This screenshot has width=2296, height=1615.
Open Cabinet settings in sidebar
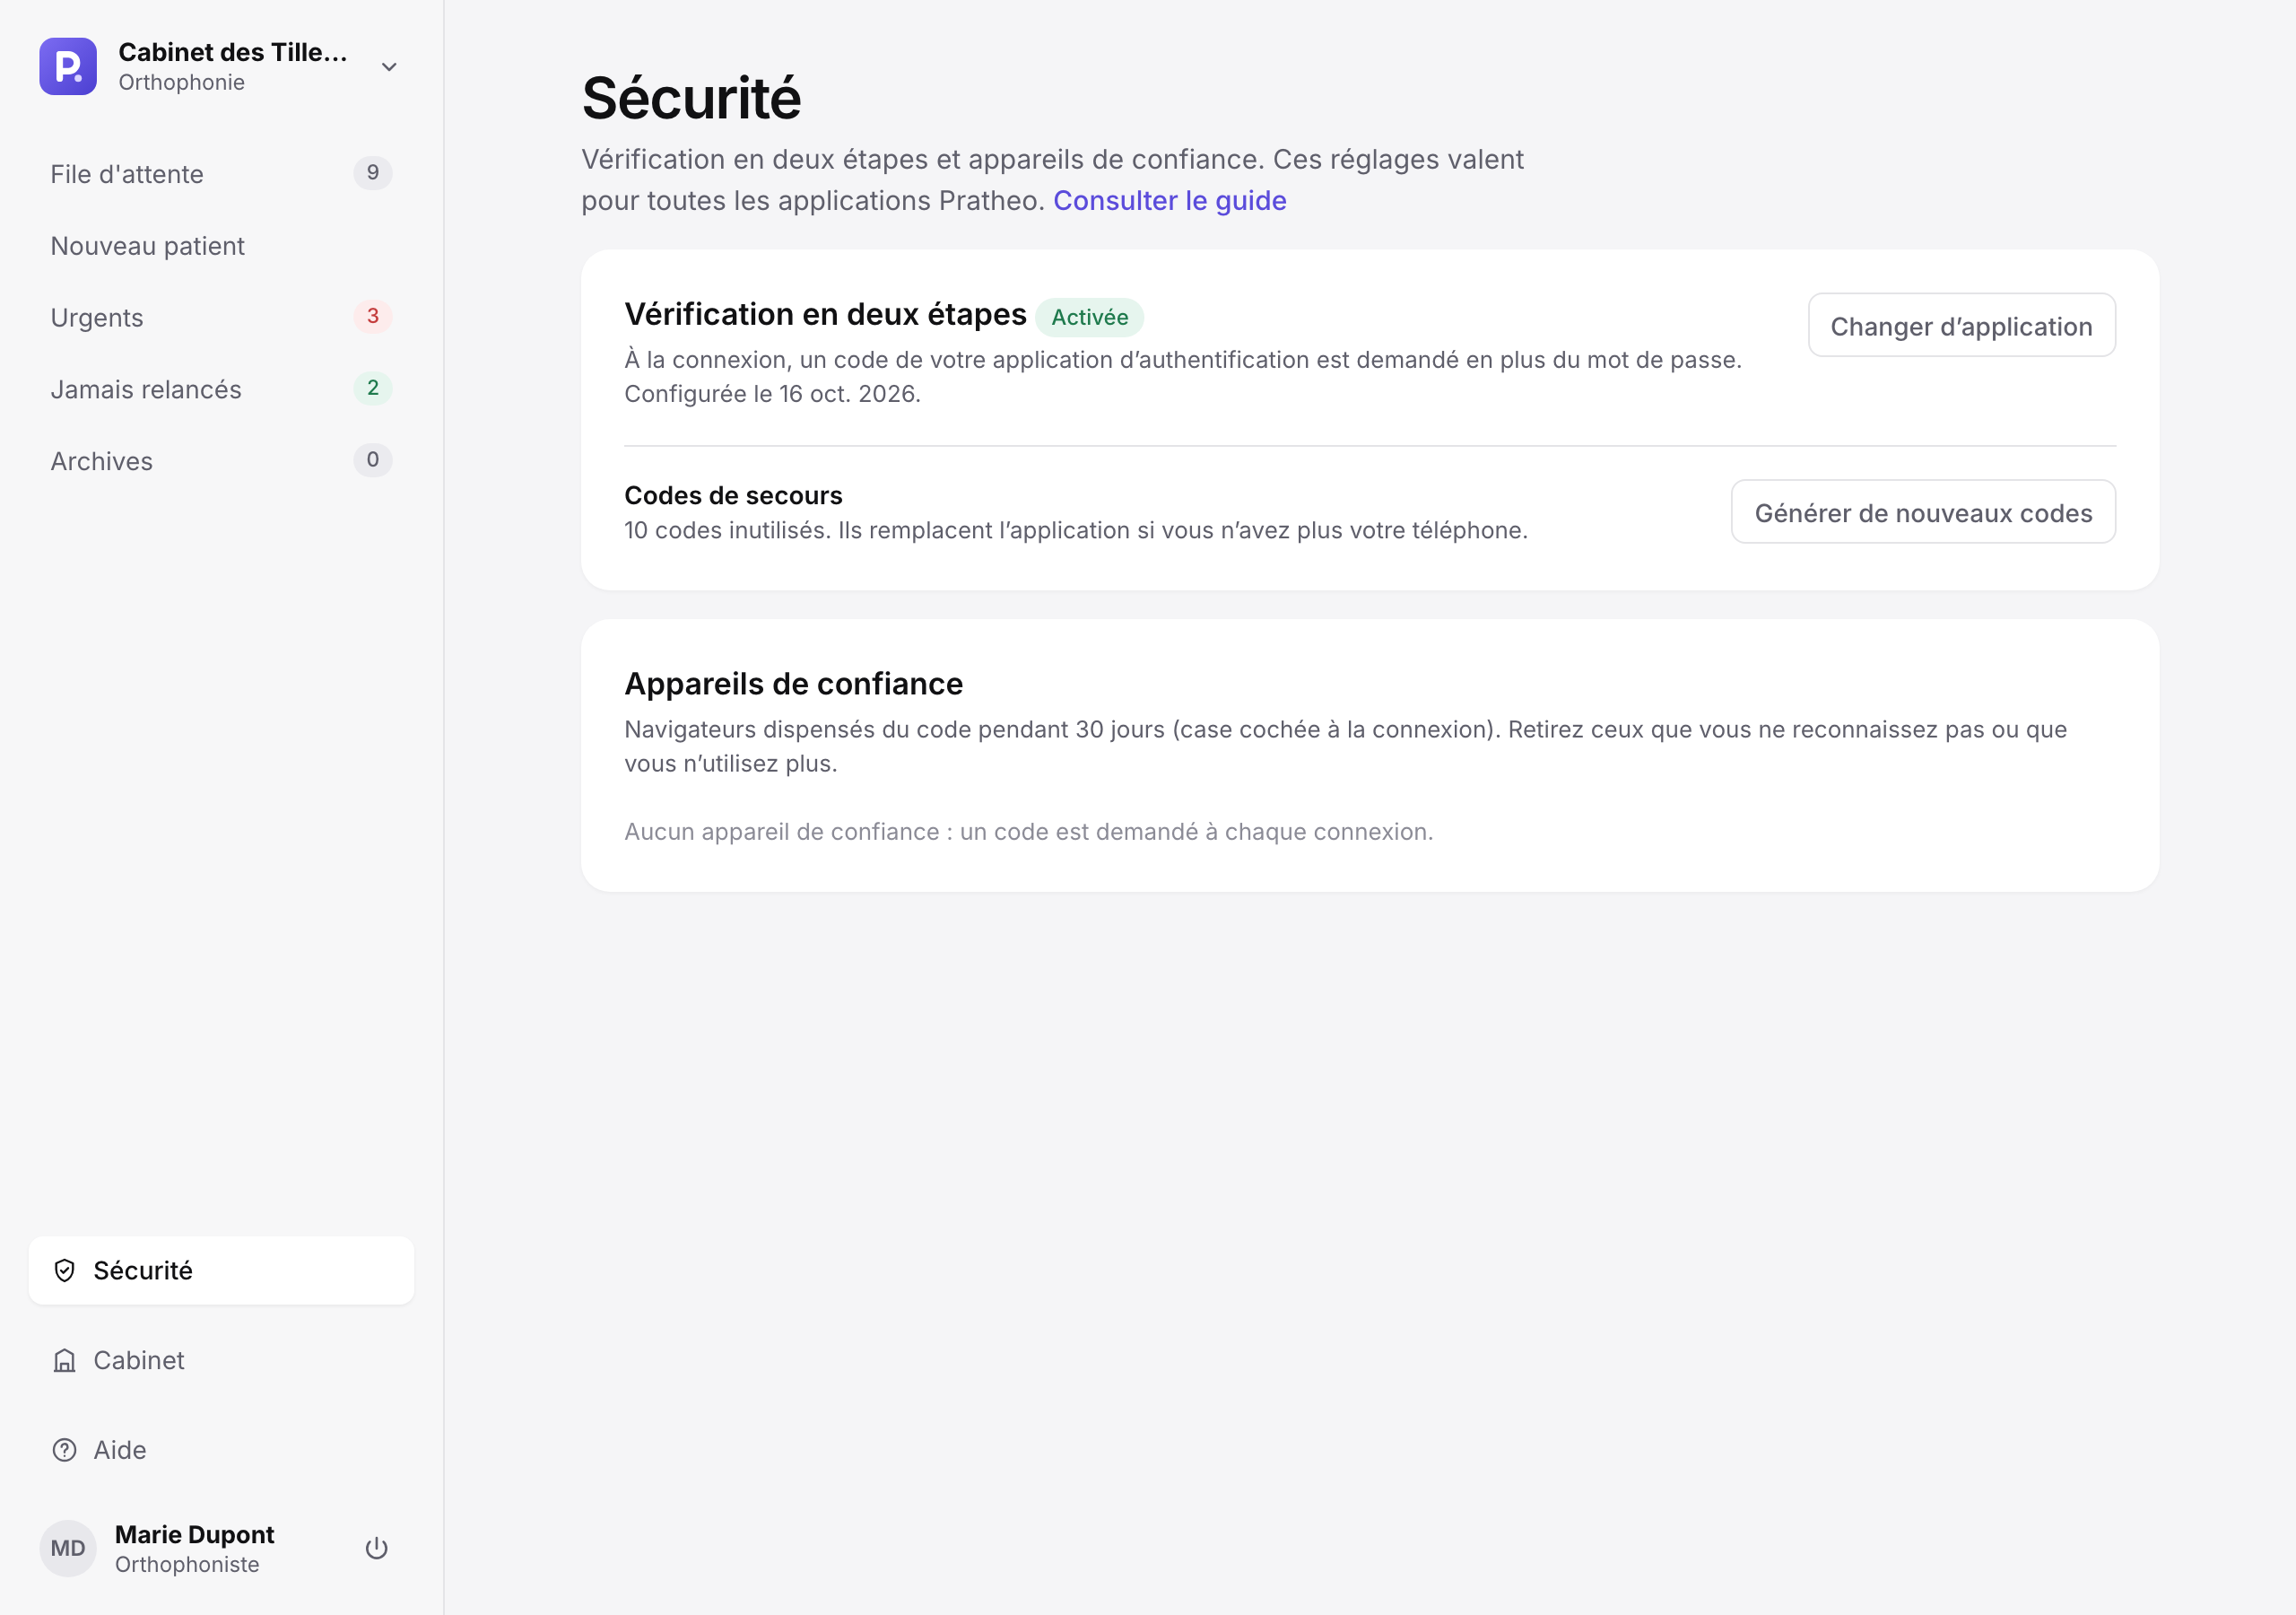click(221, 1361)
